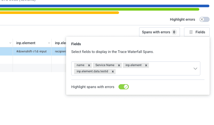Screen dimensions: 214x125
Task: Disable Highlight spans with errors toggle
Action: pos(124,87)
